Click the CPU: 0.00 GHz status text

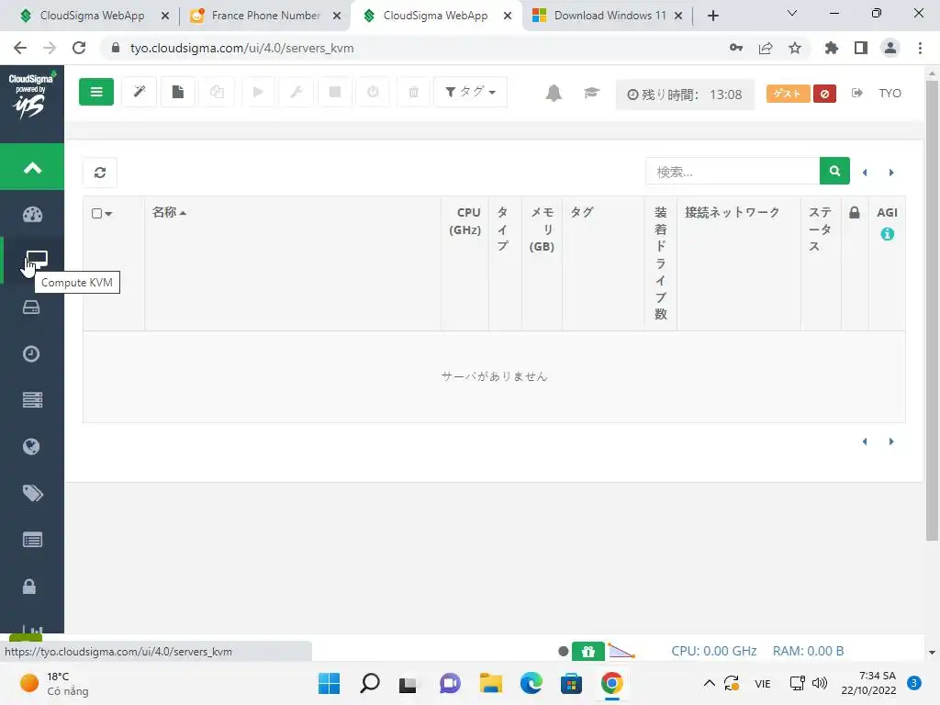tap(714, 651)
